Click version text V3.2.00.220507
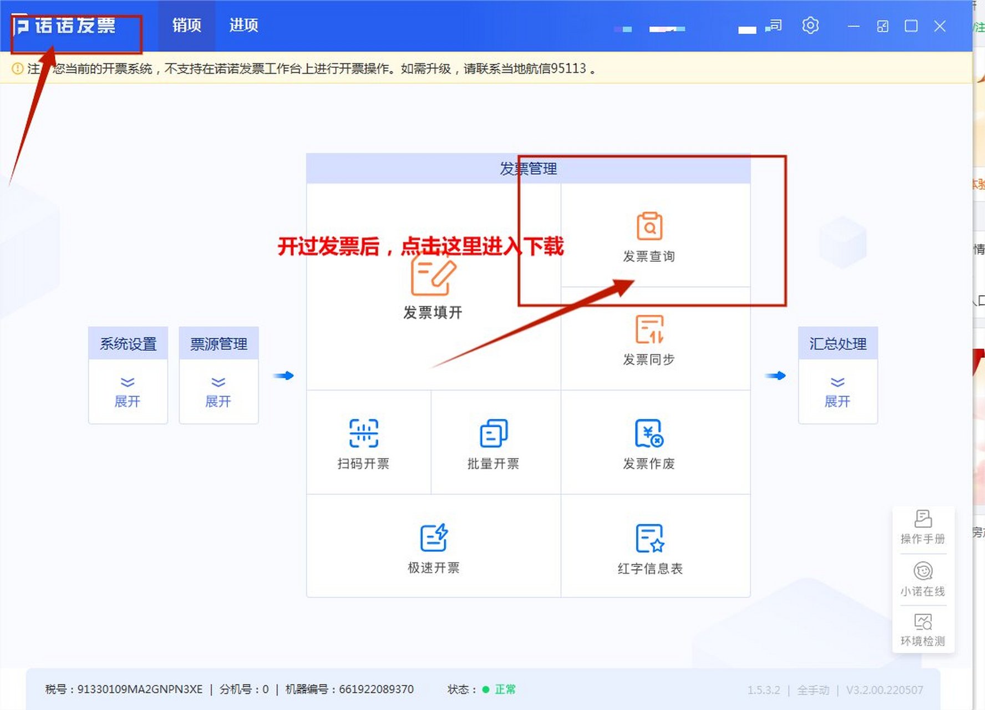The image size is (985, 710). (885, 690)
